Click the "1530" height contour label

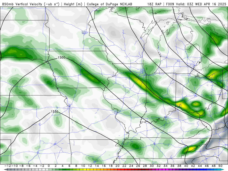[x=54, y=111]
